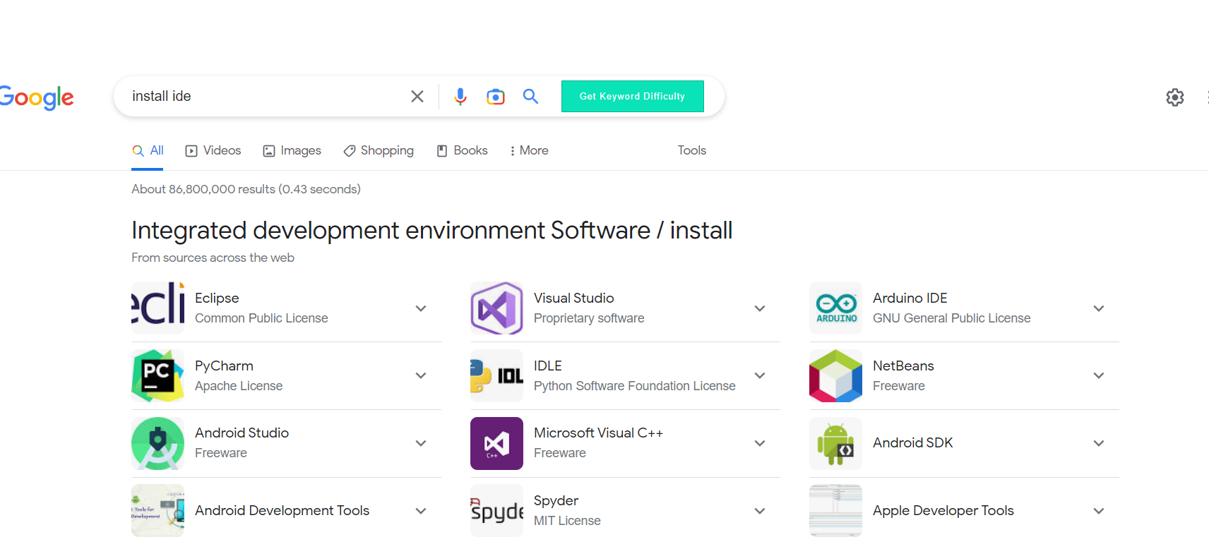Screen dimensions: 1209x537
Task: Open the settings gear icon
Action: click(x=1175, y=97)
